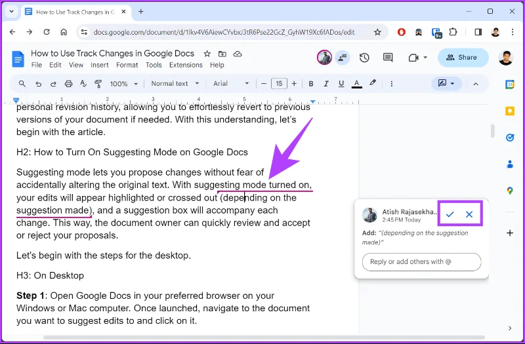Toggle bold formatting

(x=311, y=84)
